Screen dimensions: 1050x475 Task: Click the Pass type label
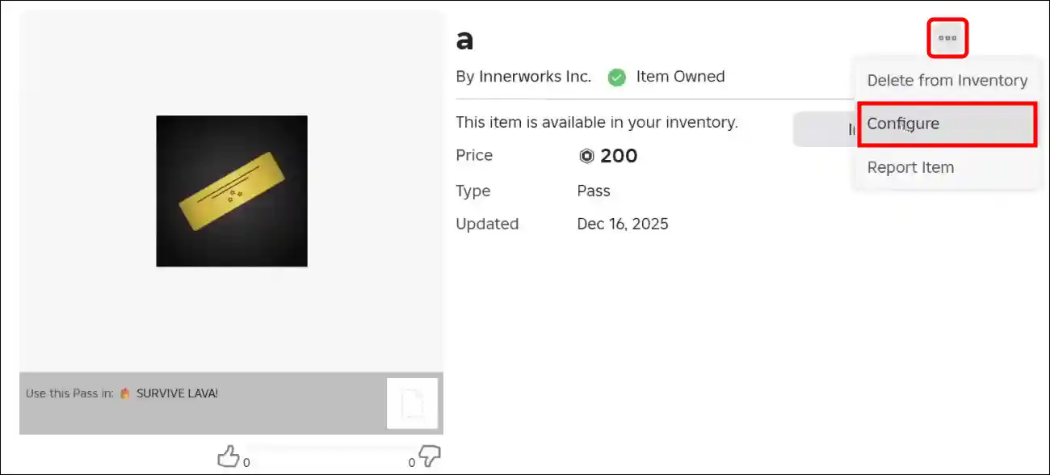[594, 191]
